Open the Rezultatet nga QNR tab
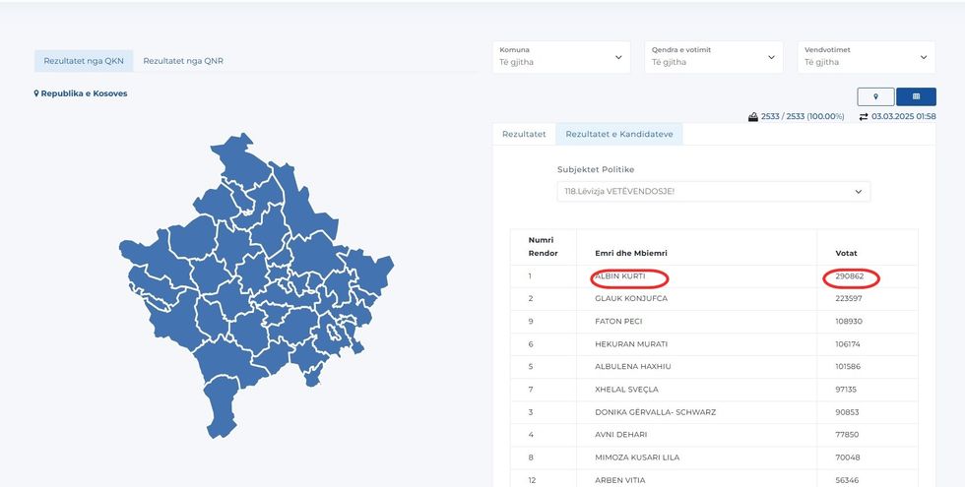 click(183, 61)
